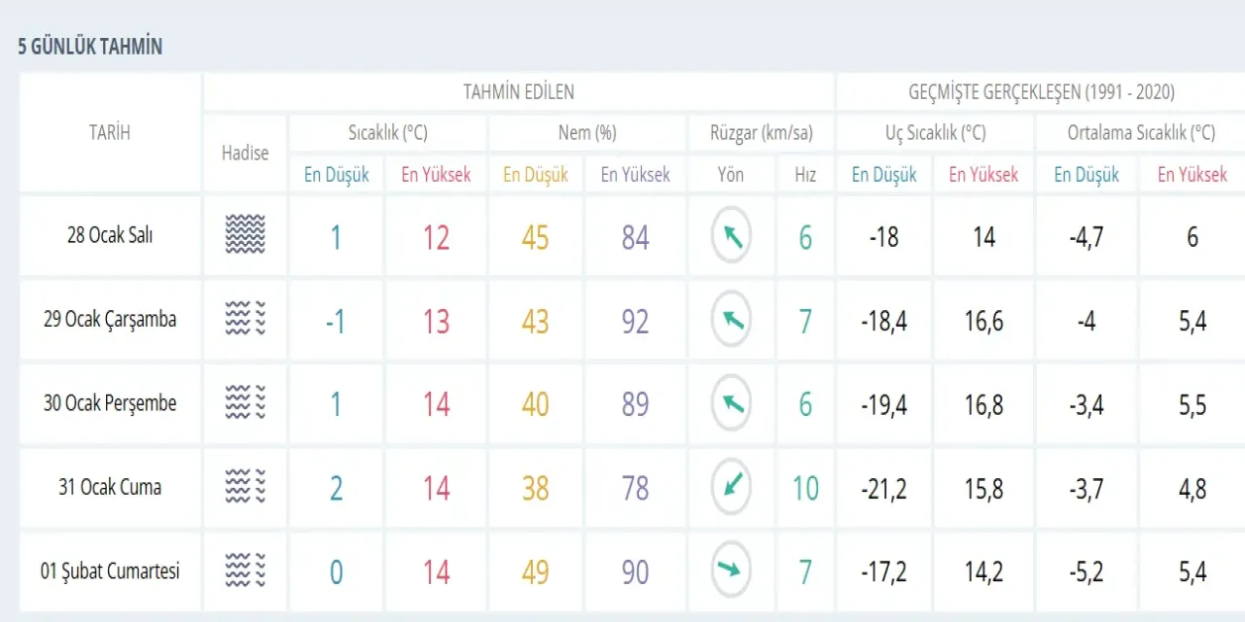Image resolution: width=1245 pixels, height=622 pixels.
Task: Click the Sıcaklık (°C) column header
Action: pyautogui.click(x=387, y=133)
